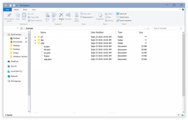
Task: Open the Move to dropdown
Action: coord(47,17)
